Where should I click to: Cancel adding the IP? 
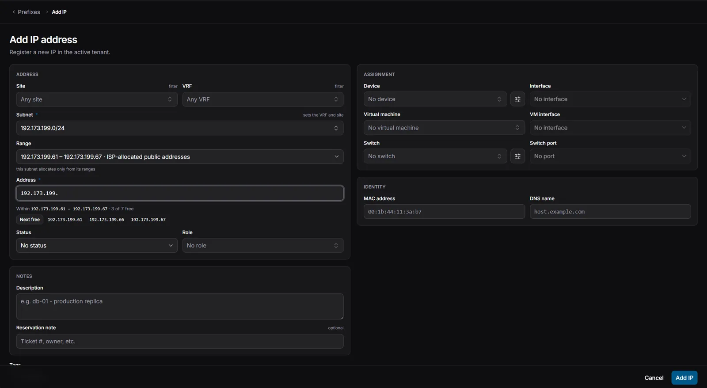tap(654, 378)
